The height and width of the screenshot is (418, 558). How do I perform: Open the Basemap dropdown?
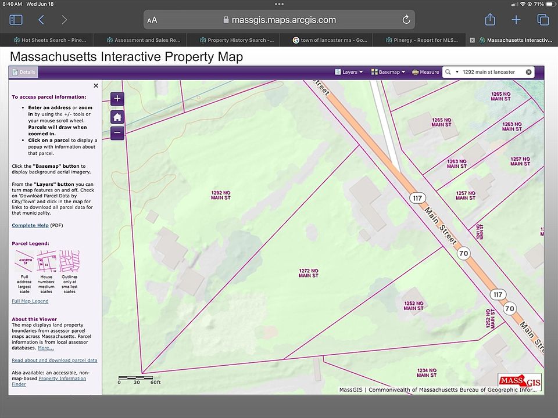pos(388,72)
